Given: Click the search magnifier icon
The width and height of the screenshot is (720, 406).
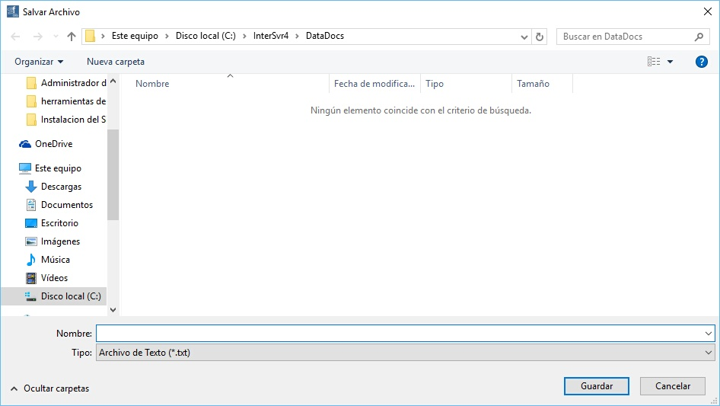Looking at the screenshot, I should coord(699,37).
